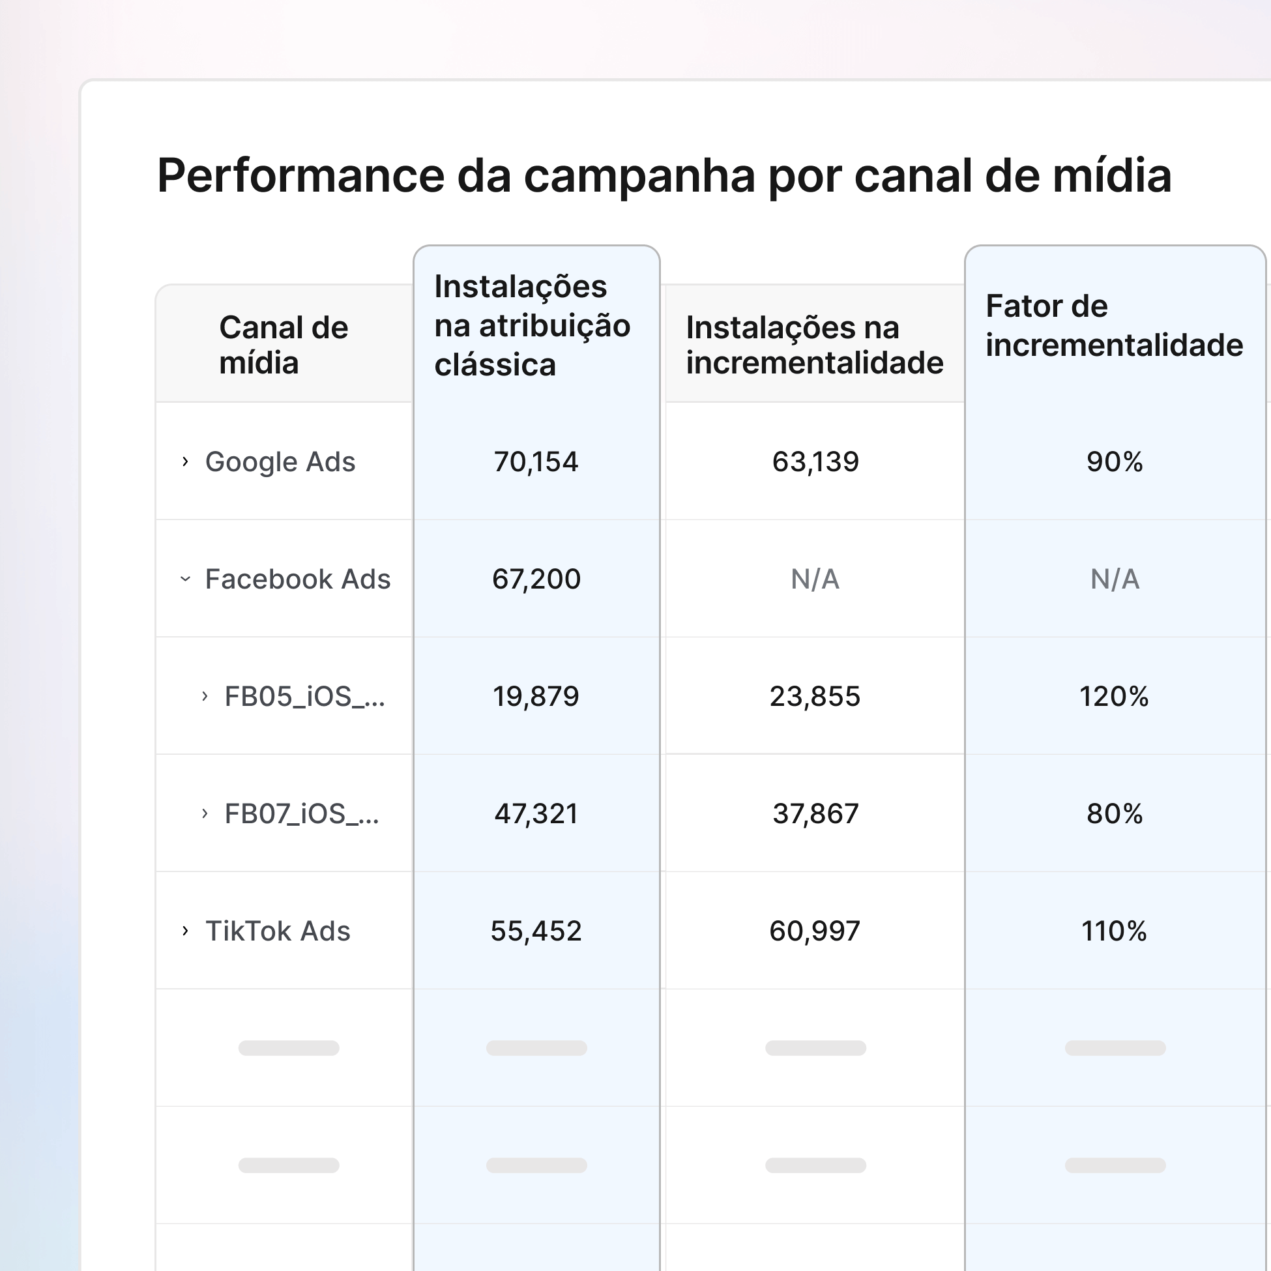
Task: Click Instalações na atribuição clássica header
Action: [x=533, y=326]
